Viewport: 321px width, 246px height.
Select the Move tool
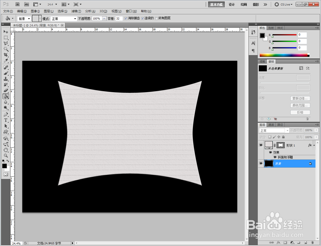click(6, 32)
